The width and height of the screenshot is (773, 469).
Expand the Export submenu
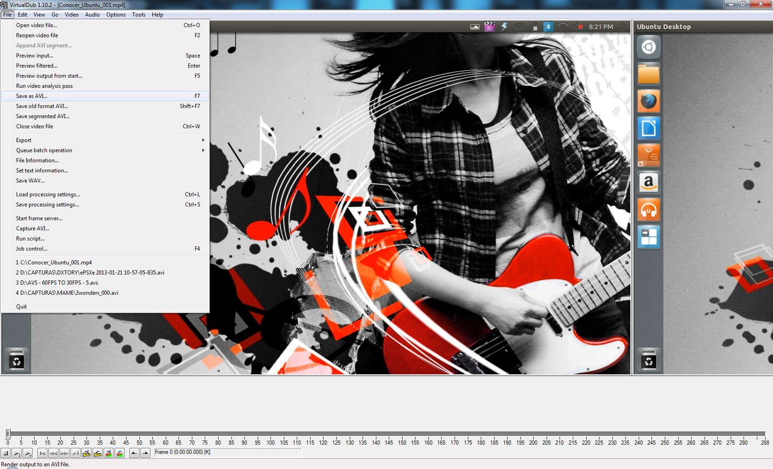coord(105,140)
